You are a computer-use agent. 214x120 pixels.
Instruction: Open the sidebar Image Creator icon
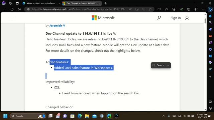click(x=210, y=63)
